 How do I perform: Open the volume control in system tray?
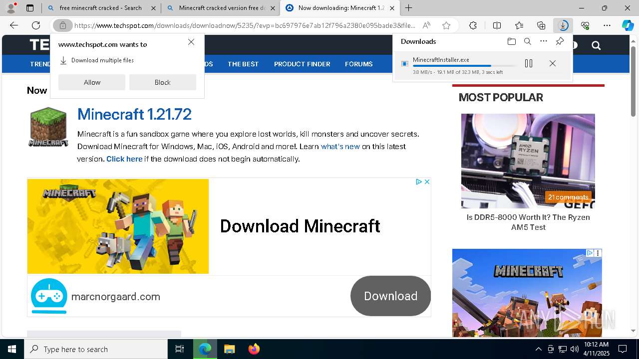tap(575, 349)
